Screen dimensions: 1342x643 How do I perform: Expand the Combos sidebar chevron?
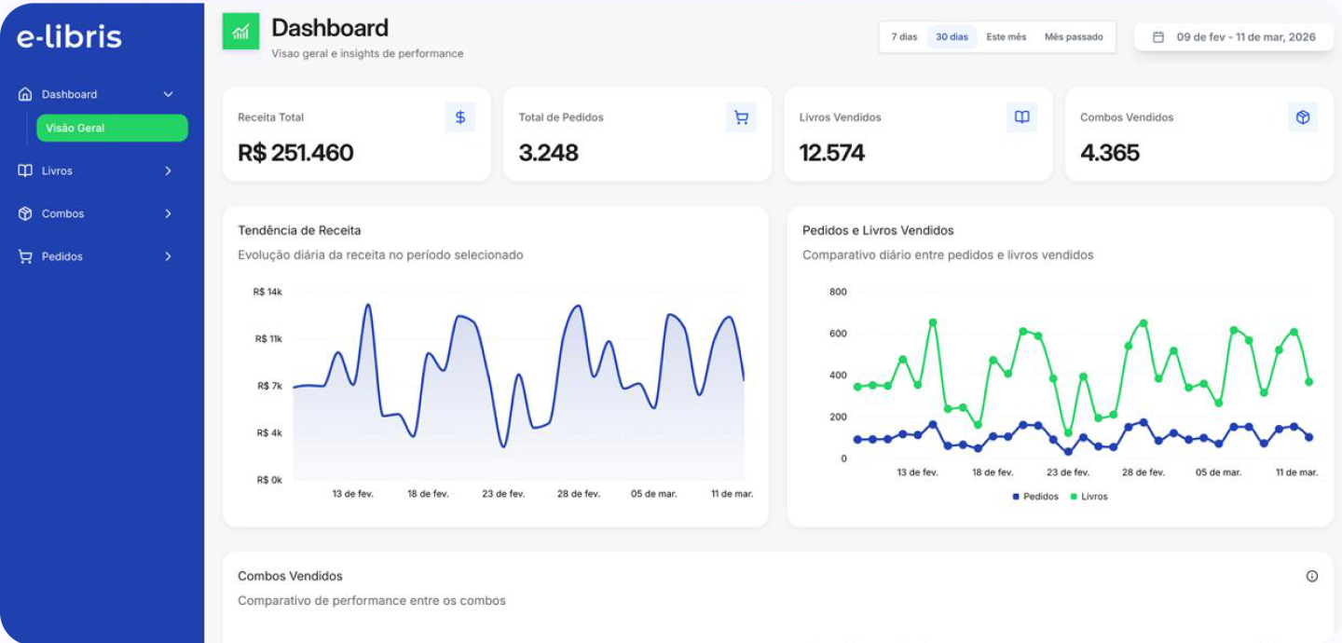169,213
